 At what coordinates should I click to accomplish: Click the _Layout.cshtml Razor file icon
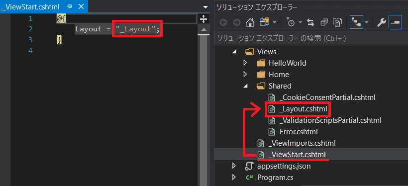[272, 109]
